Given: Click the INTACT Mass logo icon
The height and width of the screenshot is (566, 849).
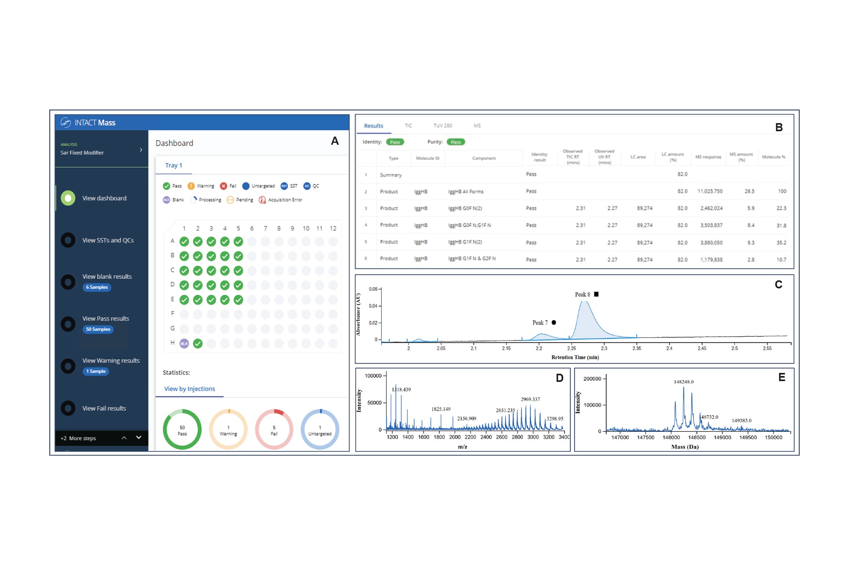Looking at the screenshot, I should point(66,123).
